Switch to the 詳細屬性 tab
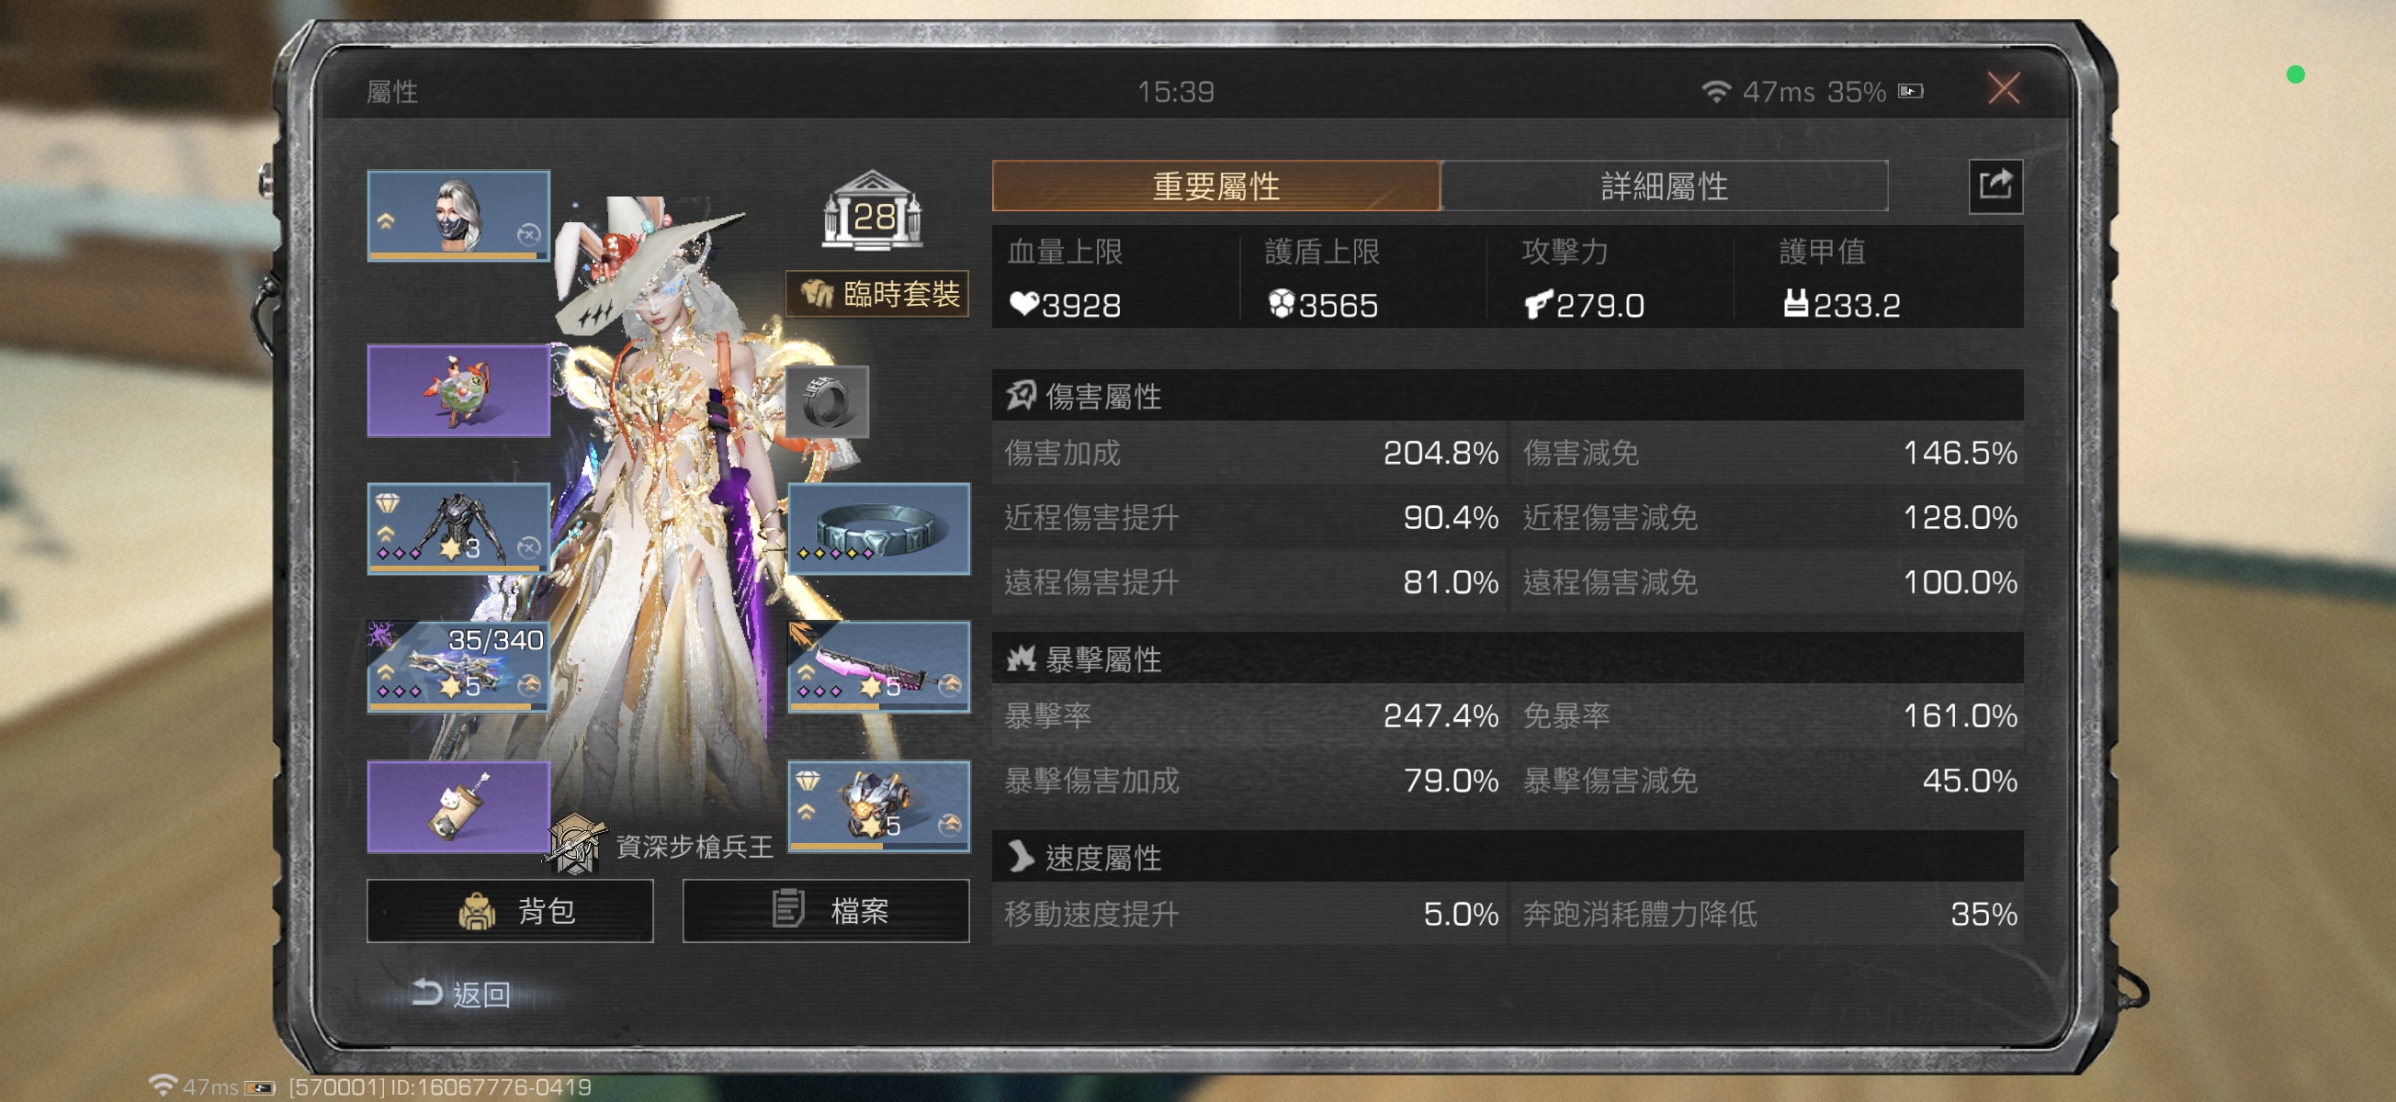 coord(1664,186)
